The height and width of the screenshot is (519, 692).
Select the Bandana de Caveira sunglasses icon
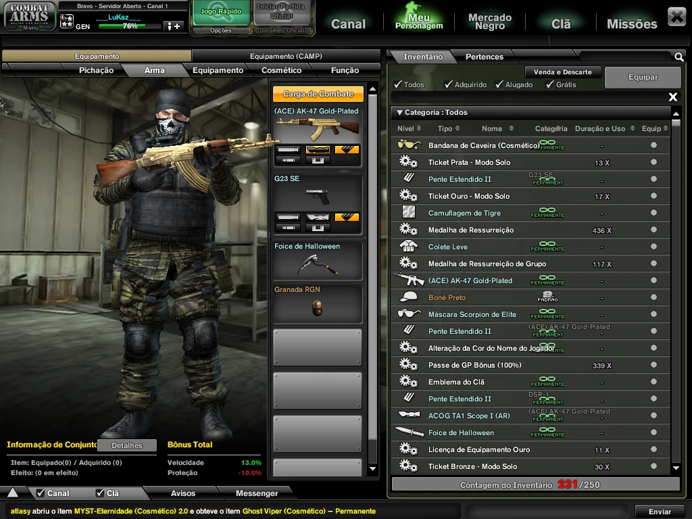click(407, 145)
